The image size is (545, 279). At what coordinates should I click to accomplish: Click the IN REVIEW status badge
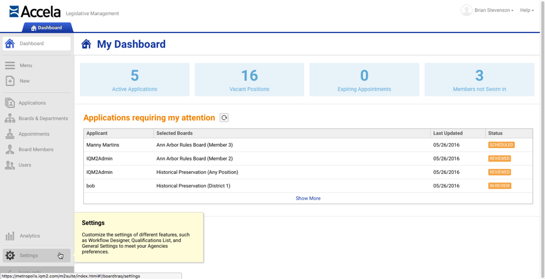coord(500,186)
